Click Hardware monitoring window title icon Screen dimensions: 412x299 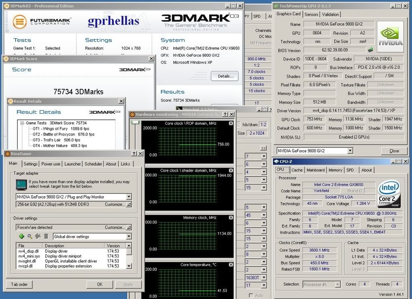click(x=132, y=114)
